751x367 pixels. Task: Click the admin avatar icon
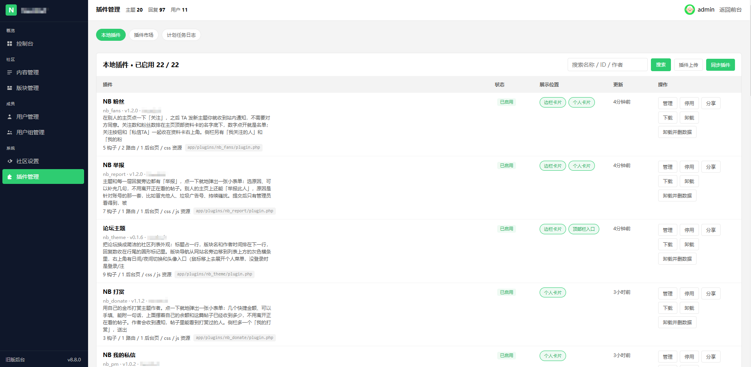click(689, 10)
